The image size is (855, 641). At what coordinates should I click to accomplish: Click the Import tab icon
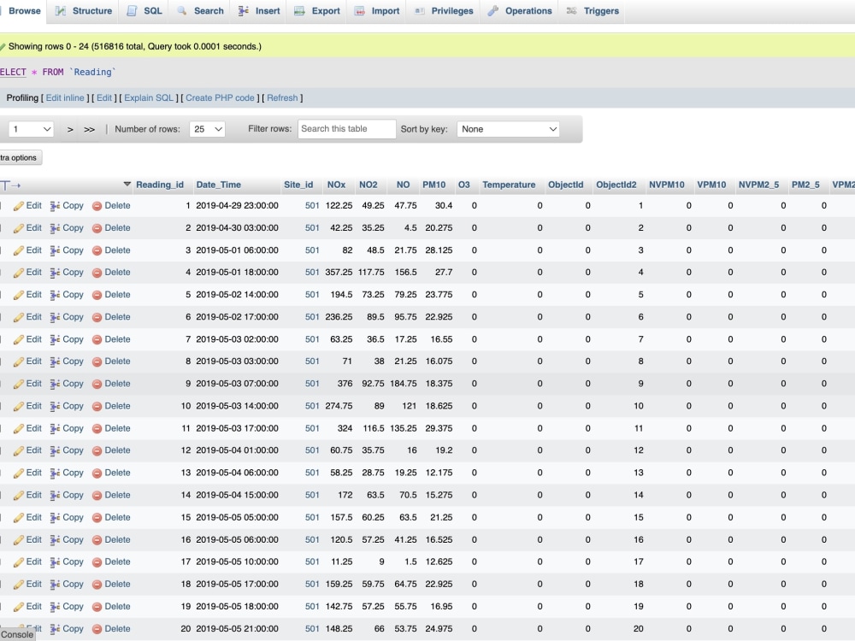(x=359, y=11)
